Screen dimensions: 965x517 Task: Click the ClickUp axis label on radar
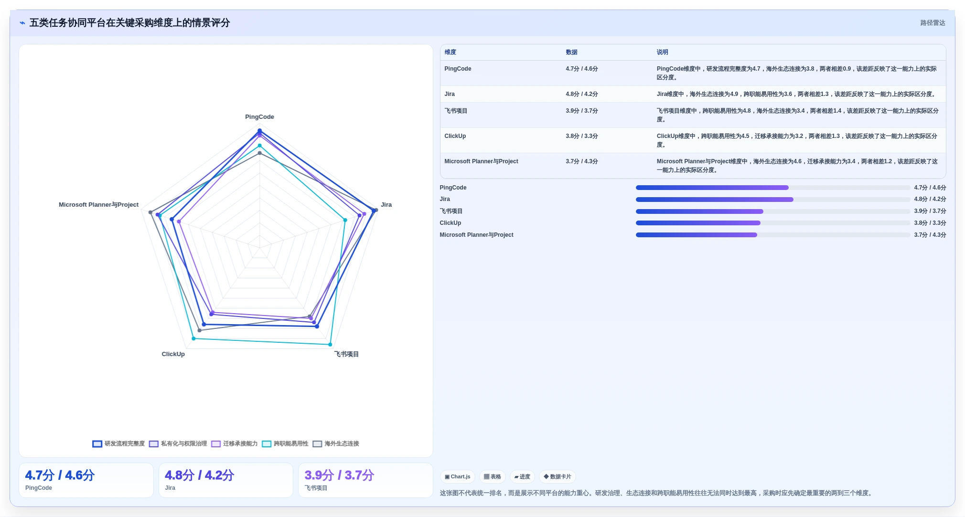coord(173,354)
